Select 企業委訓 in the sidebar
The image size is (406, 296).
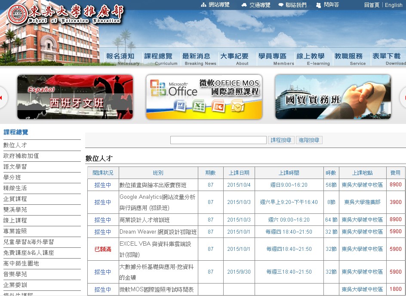click(x=15, y=285)
